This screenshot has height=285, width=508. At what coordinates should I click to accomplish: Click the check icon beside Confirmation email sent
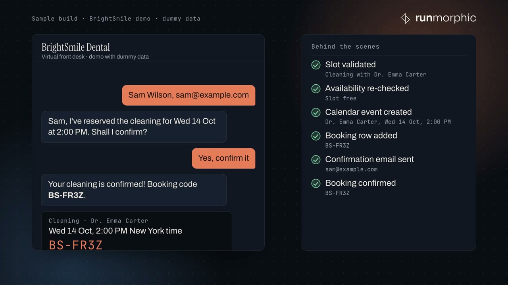(316, 160)
